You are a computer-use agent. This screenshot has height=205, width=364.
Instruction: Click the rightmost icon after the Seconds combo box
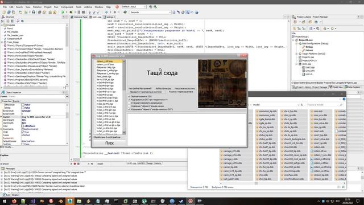[197, 12]
